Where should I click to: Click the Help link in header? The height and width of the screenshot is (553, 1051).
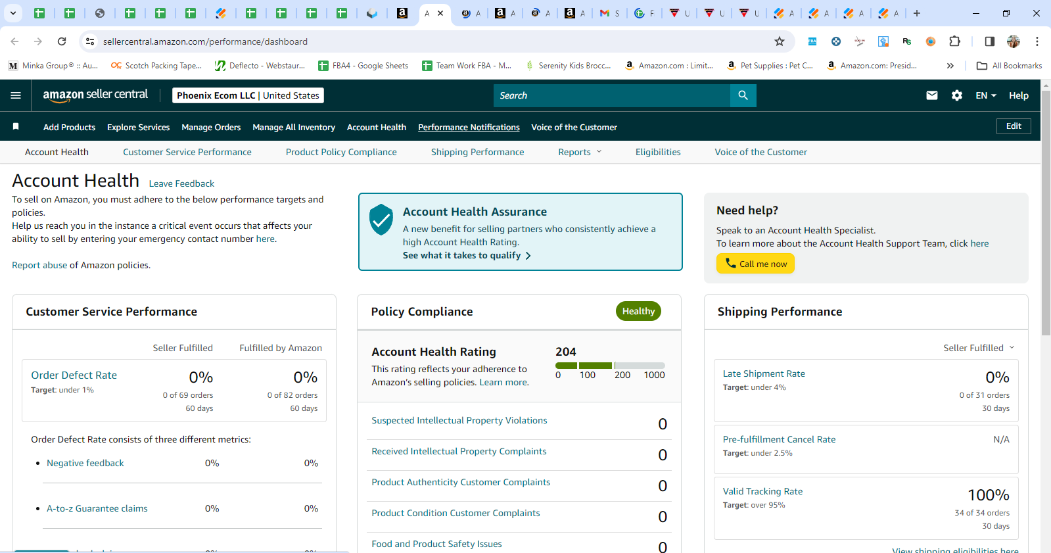pyautogui.click(x=1019, y=95)
